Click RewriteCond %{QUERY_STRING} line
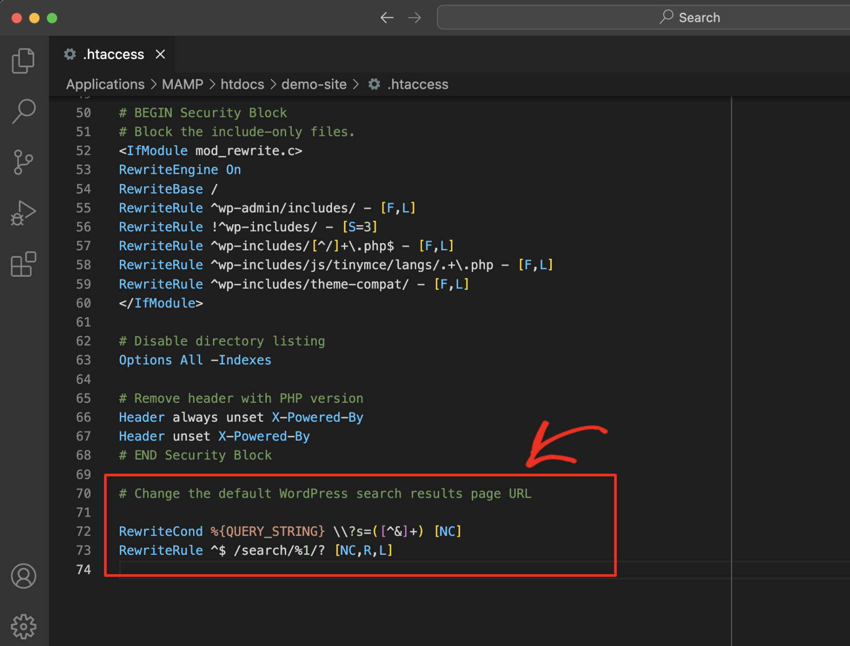The image size is (850, 646). (x=290, y=532)
